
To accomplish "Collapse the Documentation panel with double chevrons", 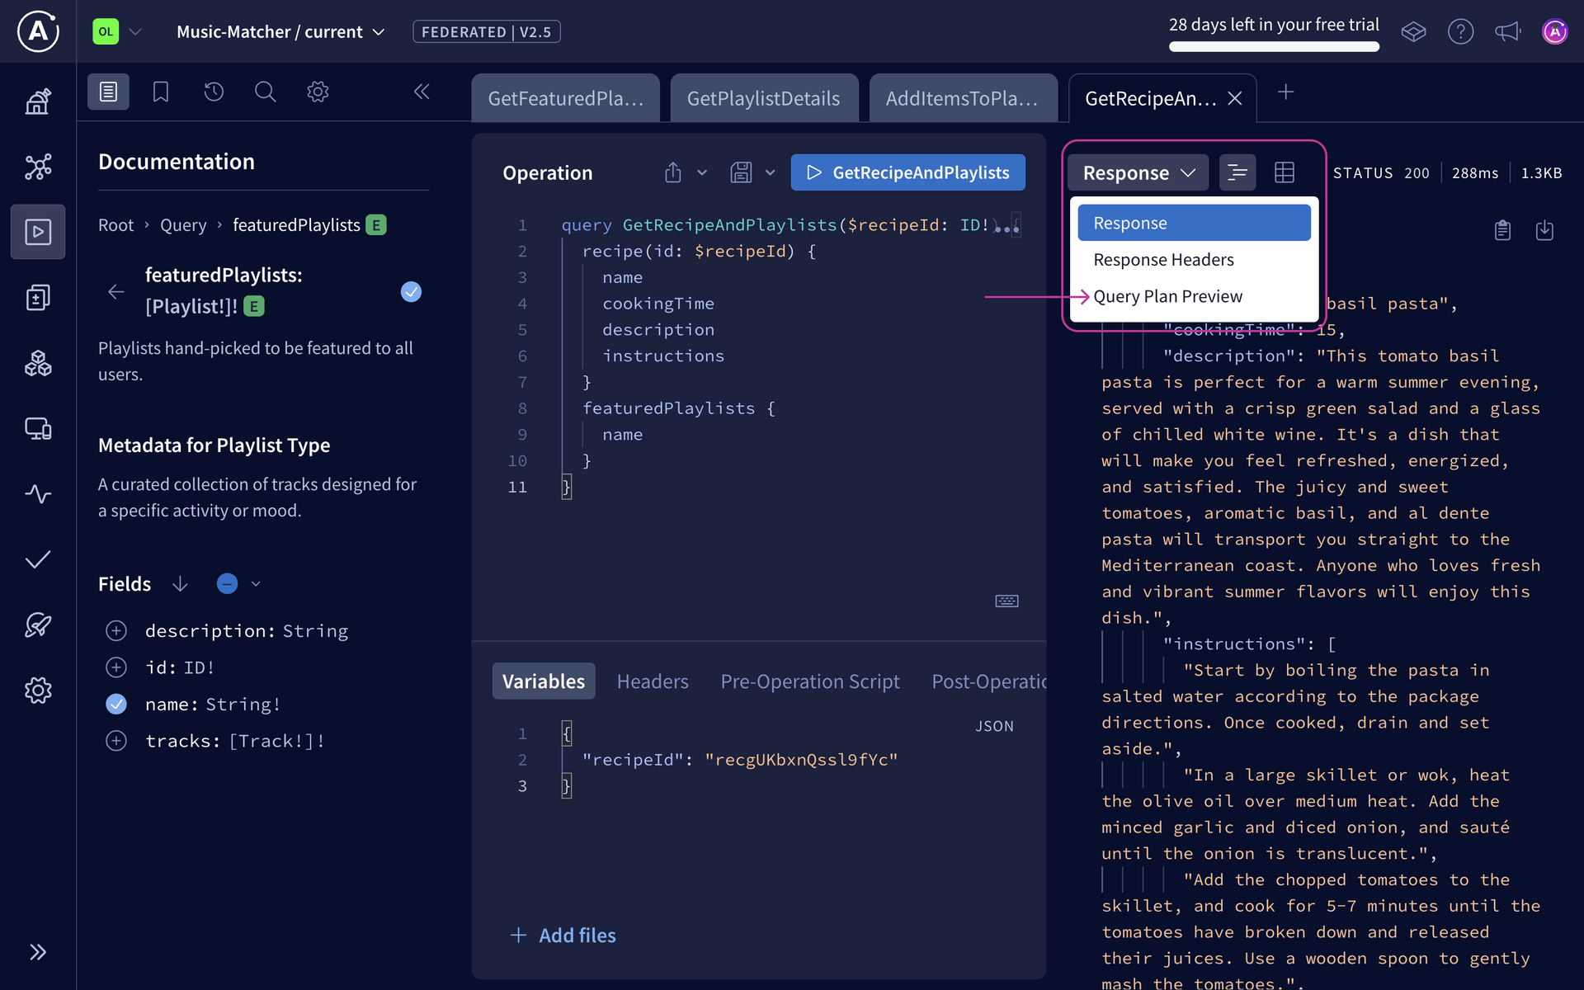I will 422,92.
